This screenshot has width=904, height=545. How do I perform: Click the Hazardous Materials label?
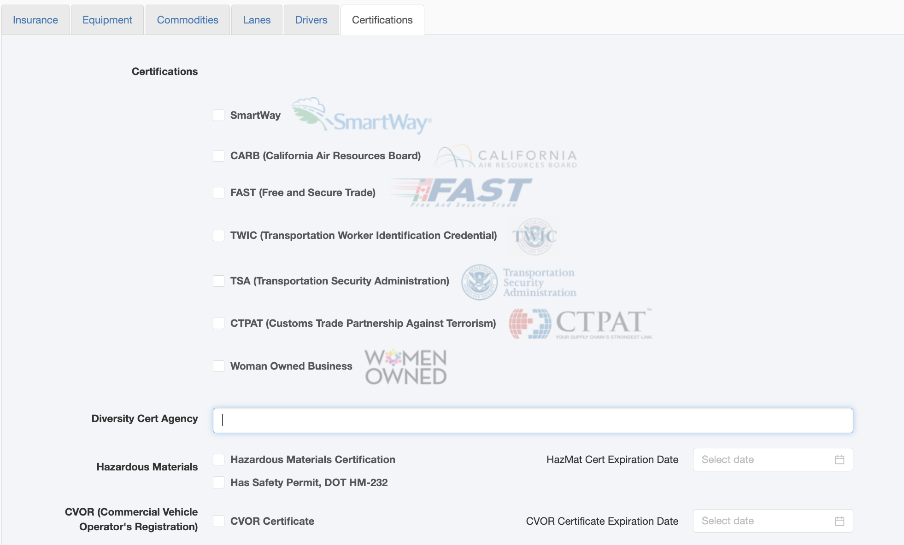click(147, 467)
